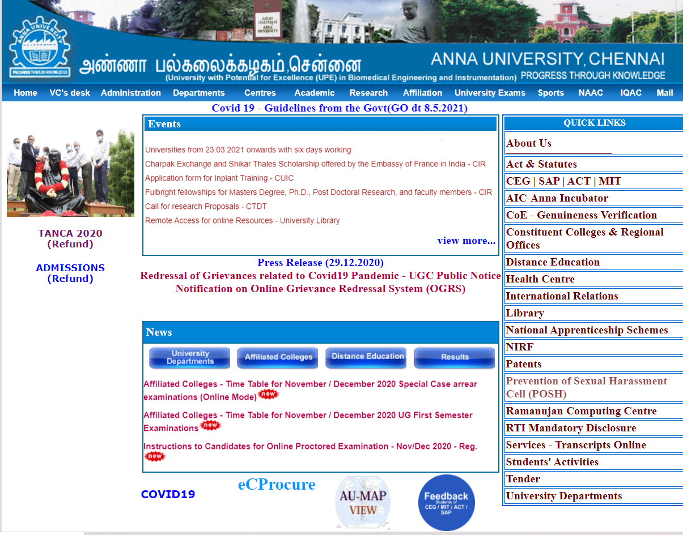This screenshot has height=535, width=683.
Task: Open Tender quick link
Action: point(523,479)
